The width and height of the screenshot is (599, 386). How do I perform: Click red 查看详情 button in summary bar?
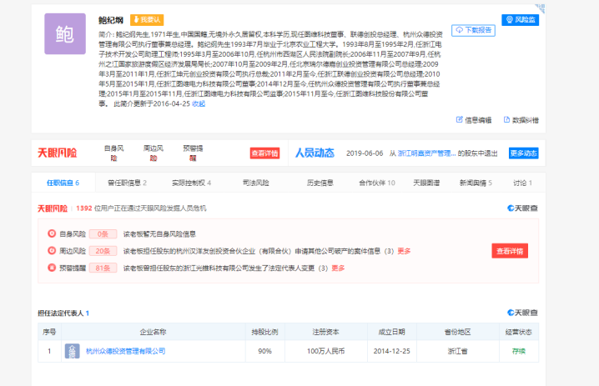[264, 153]
